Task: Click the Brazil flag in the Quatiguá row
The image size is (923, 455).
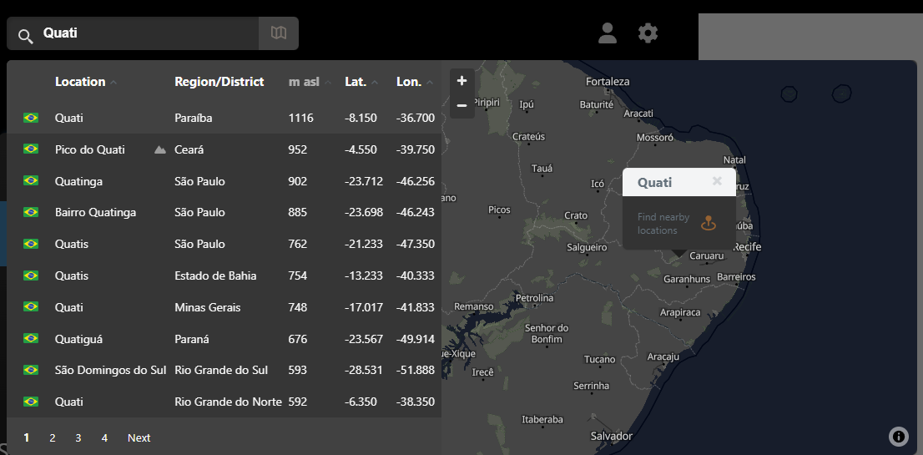Action: [x=31, y=338]
